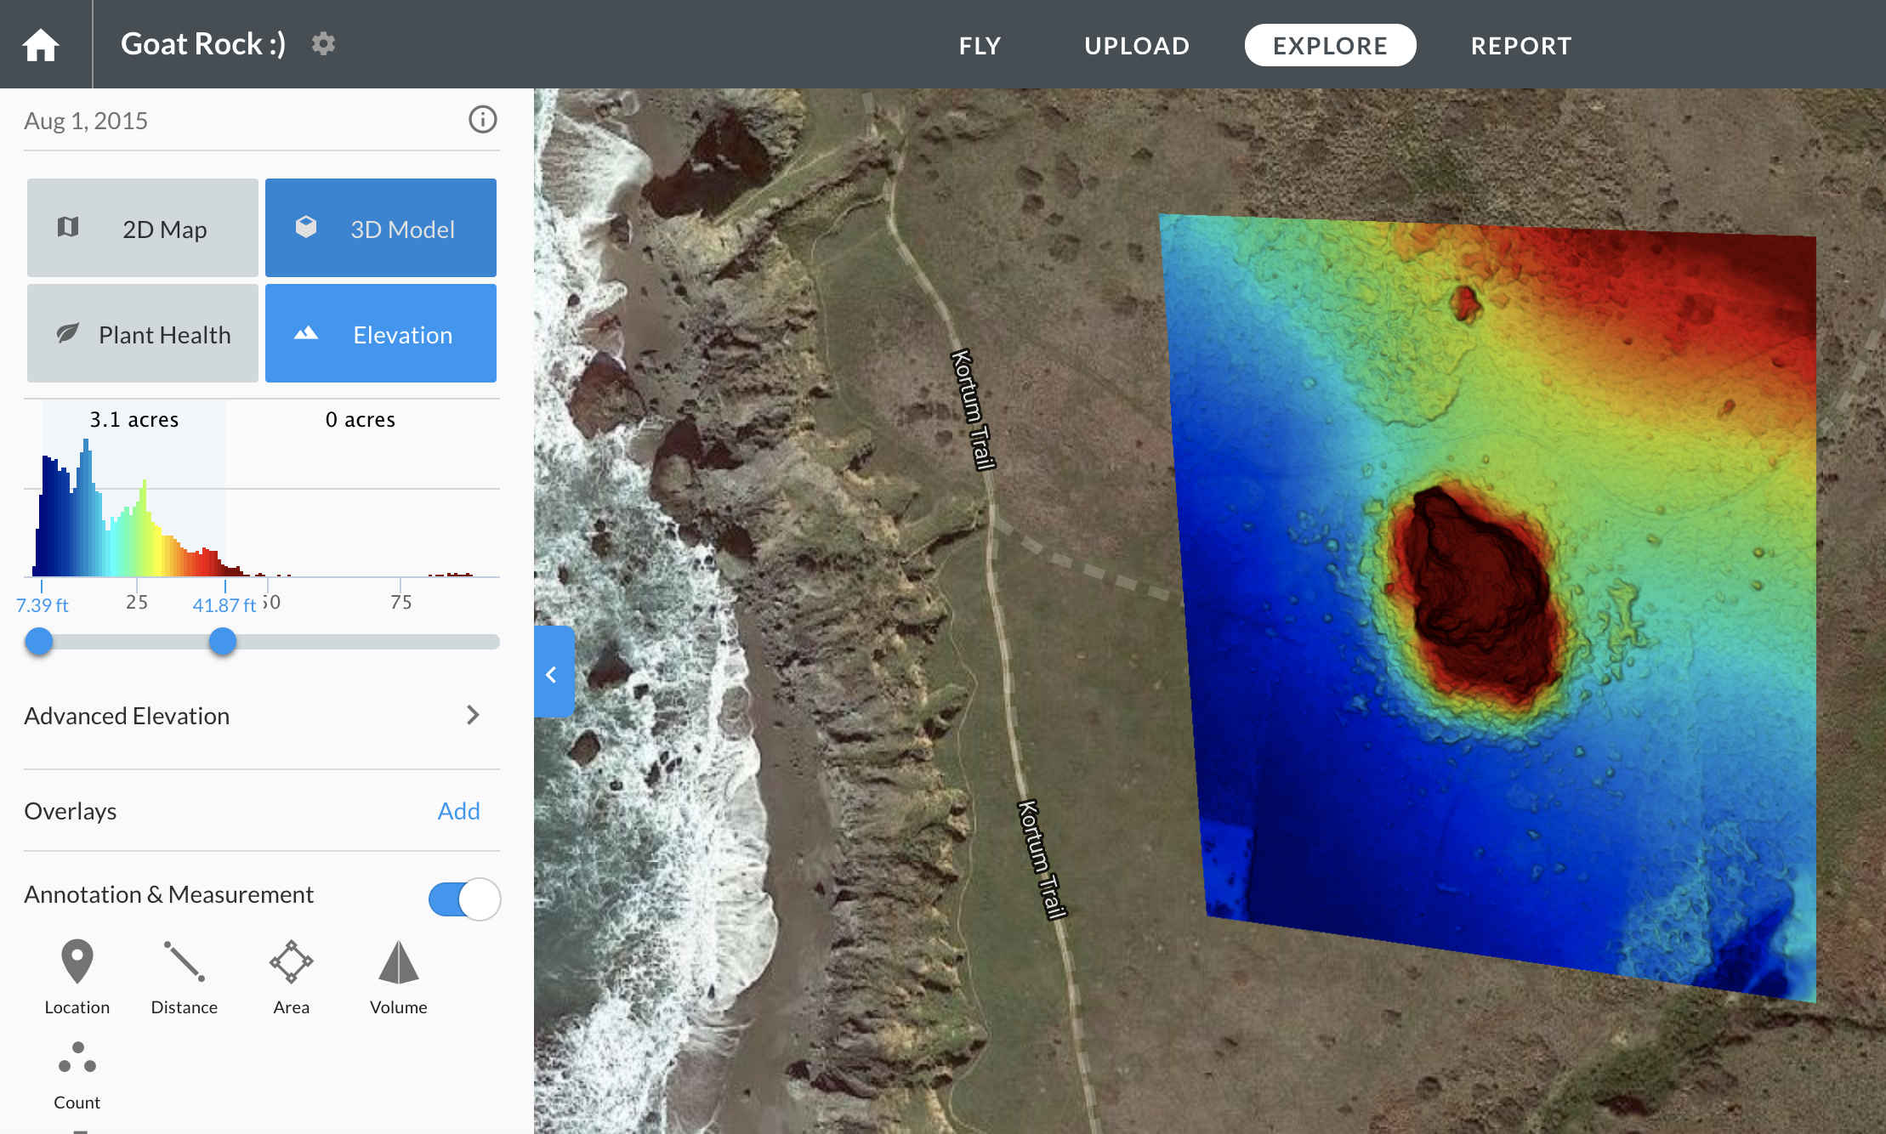Go to the REPORT tab
1886x1134 pixels.
(1521, 45)
